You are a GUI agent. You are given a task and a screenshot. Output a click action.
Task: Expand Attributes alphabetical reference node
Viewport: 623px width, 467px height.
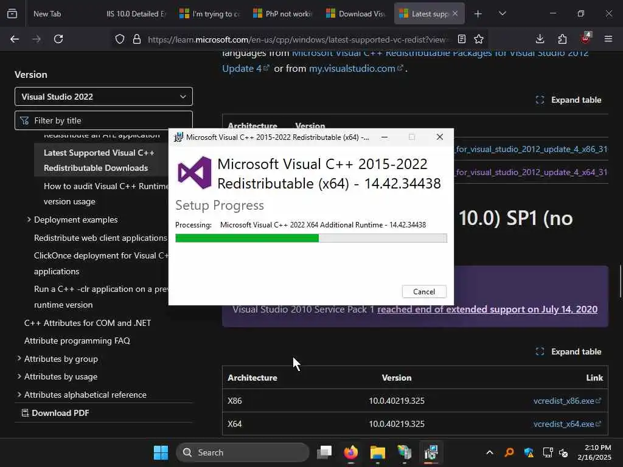tap(19, 394)
